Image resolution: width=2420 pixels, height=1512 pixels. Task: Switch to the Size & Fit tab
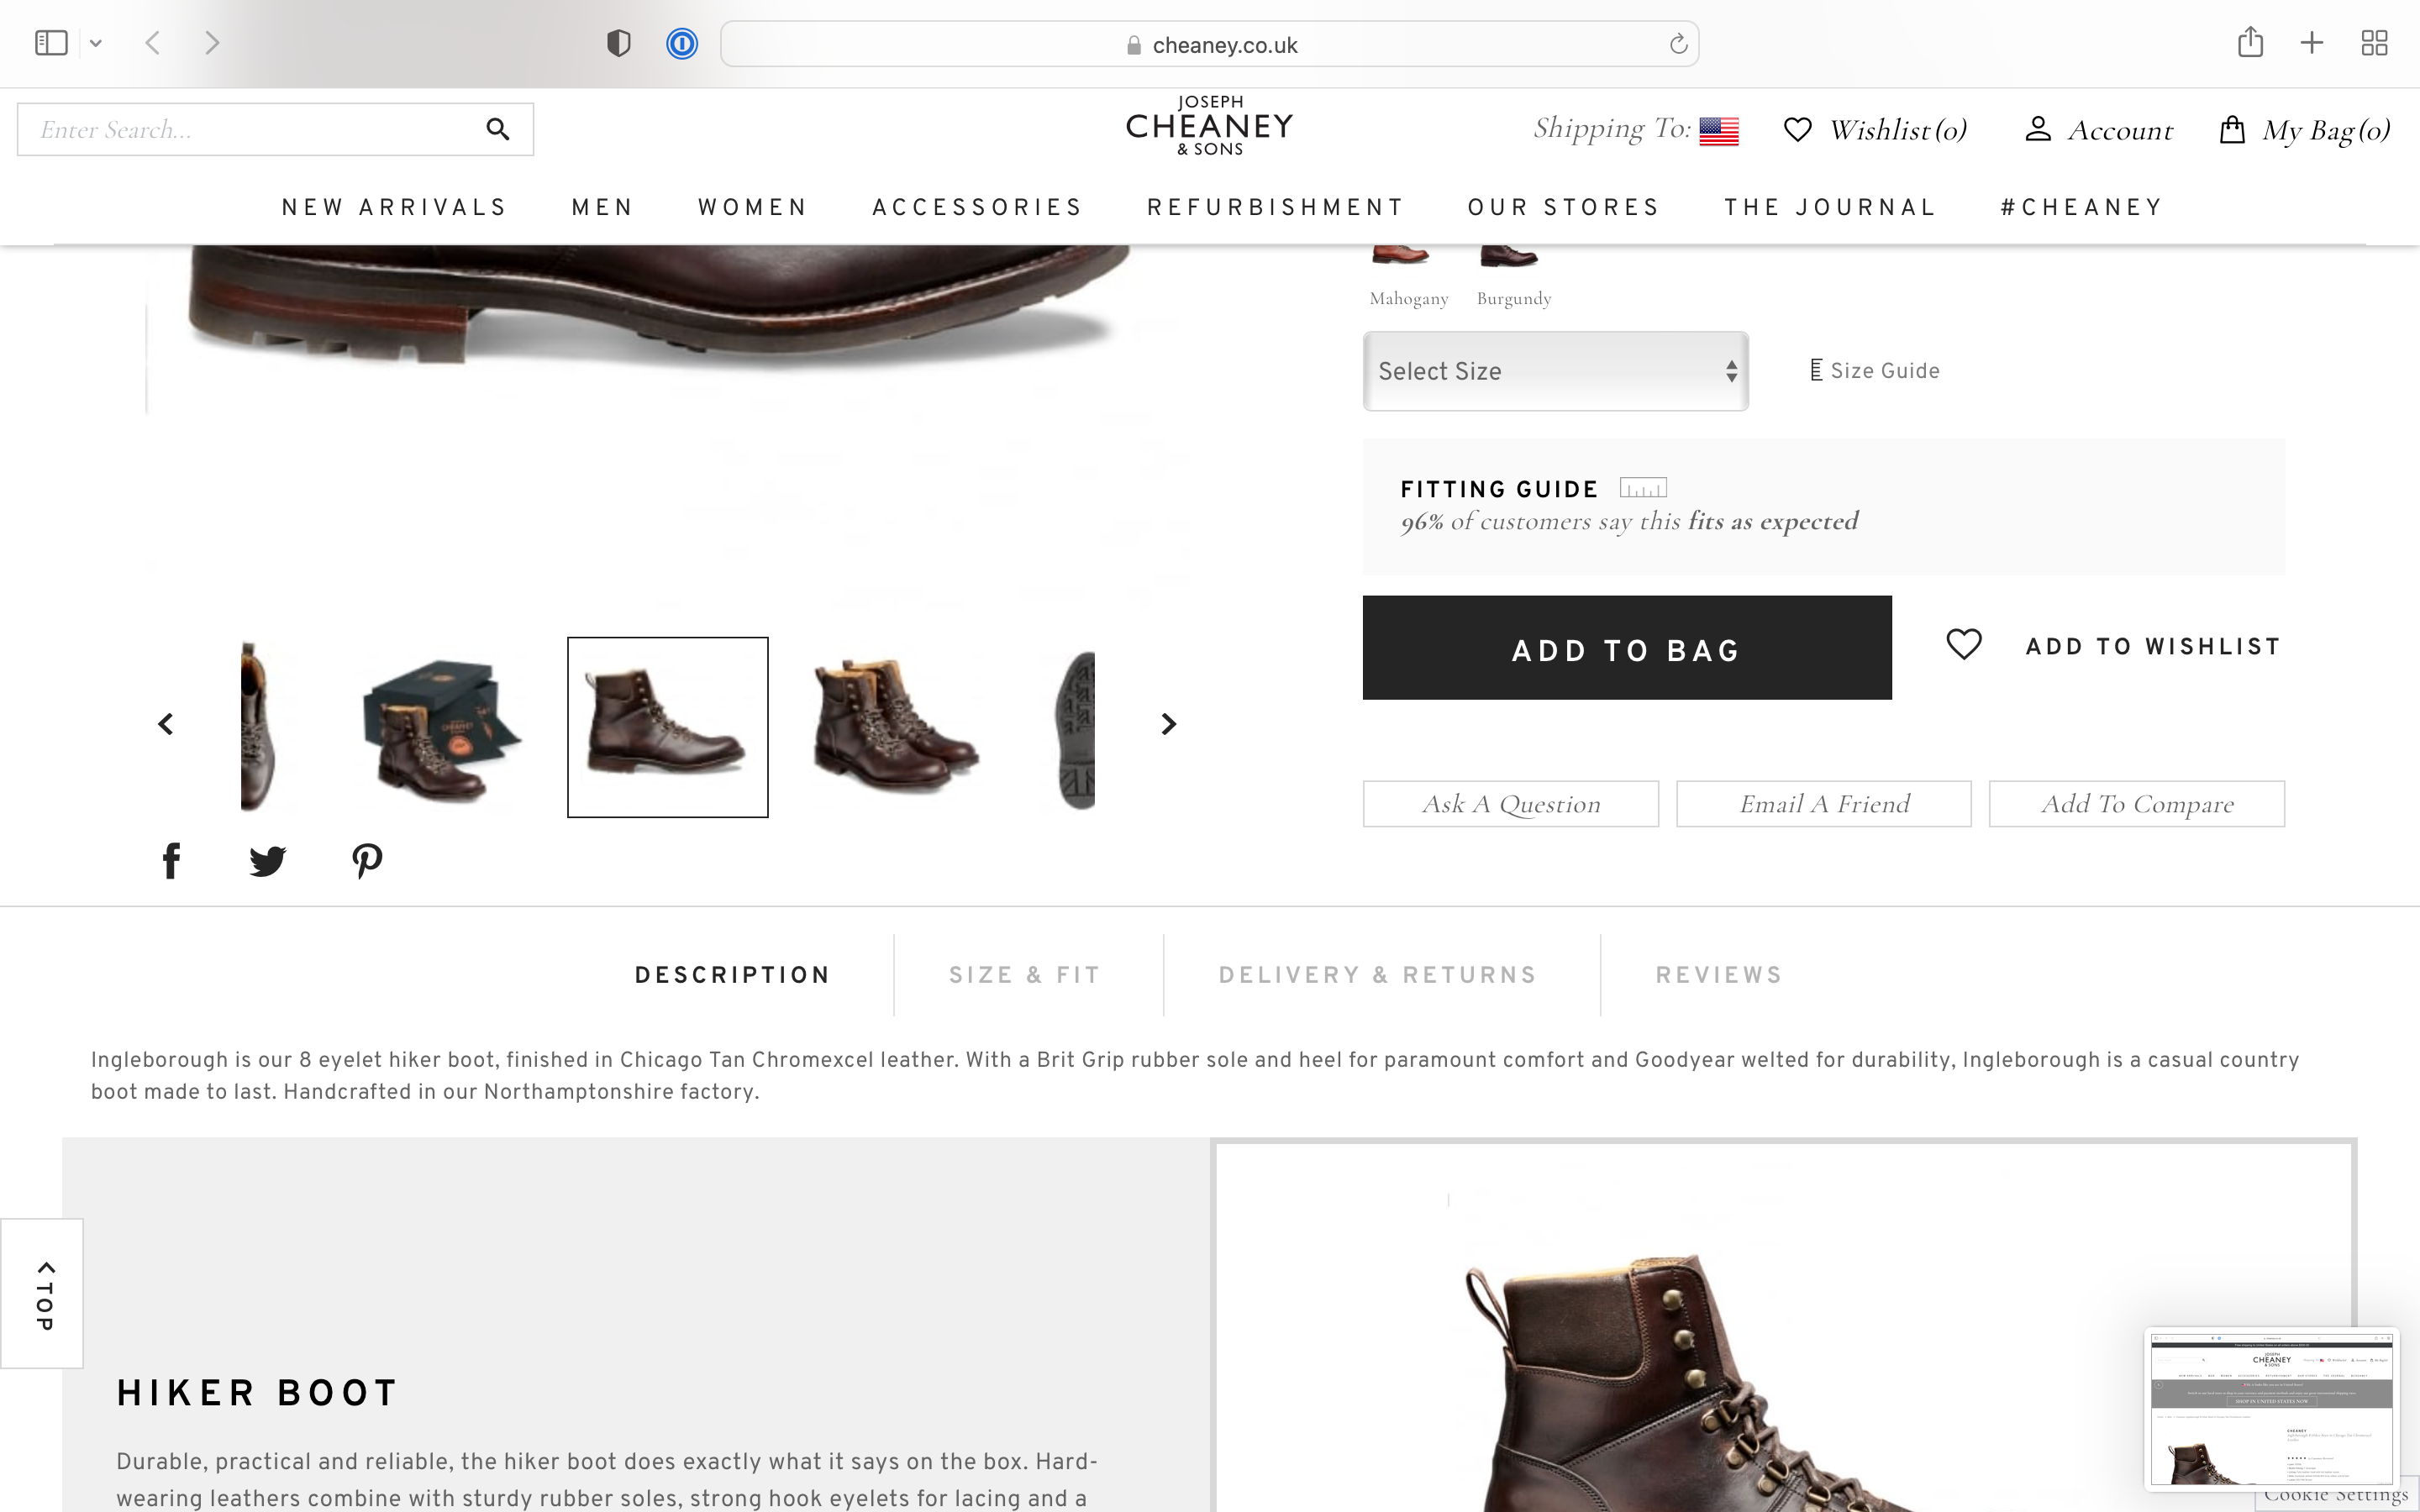pyautogui.click(x=1025, y=975)
